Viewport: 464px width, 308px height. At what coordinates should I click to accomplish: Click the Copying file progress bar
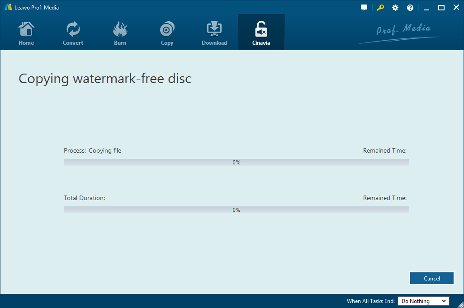237,162
